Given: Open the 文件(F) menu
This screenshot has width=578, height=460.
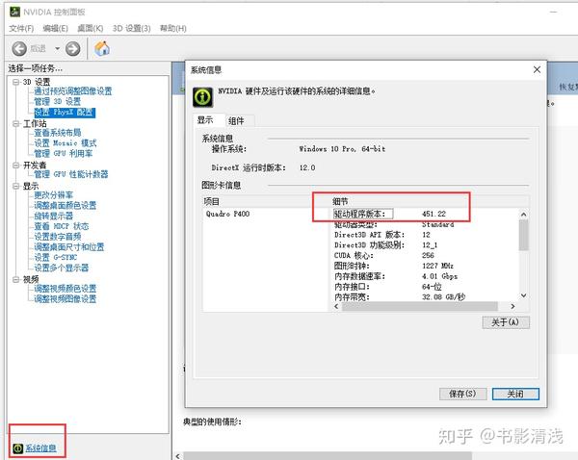Looking at the screenshot, I should click(21, 28).
